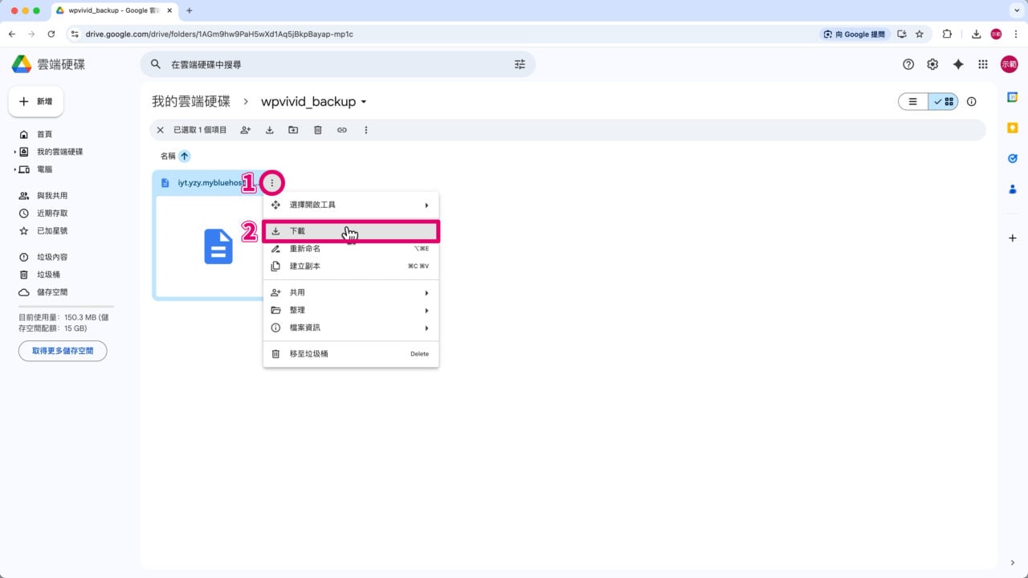This screenshot has width=1028, height=578.
Task: Switch to list view layout
Action: point(913,102)
